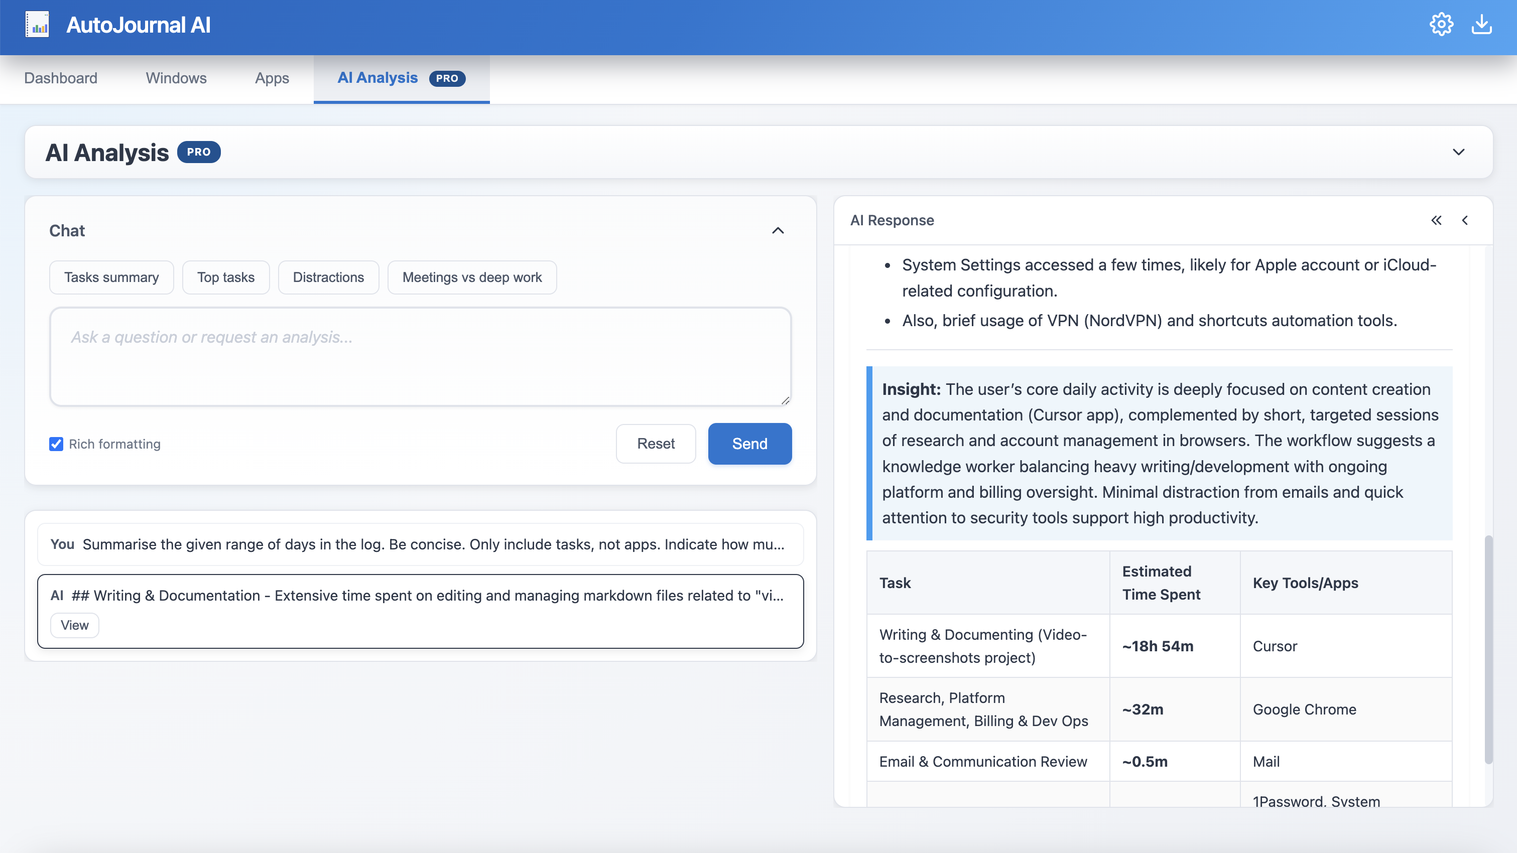This screenshot has height=853, width=1517.
Task: Select the Tasks summary prompt chip
Action: [111, 276]
